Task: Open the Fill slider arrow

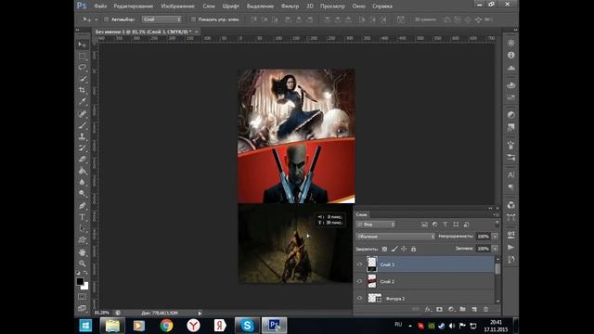Action: 495,249
